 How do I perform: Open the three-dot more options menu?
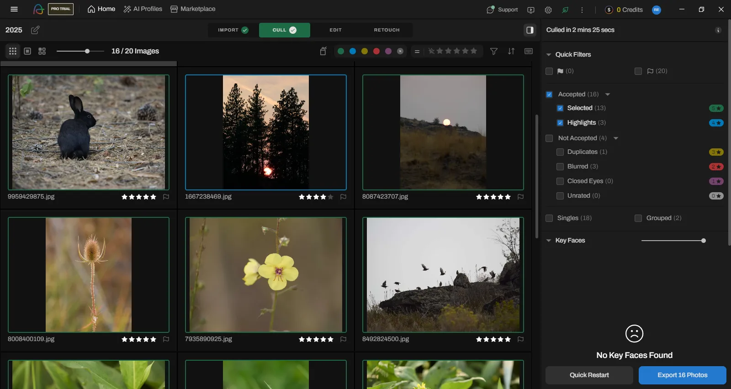point(582,10)
